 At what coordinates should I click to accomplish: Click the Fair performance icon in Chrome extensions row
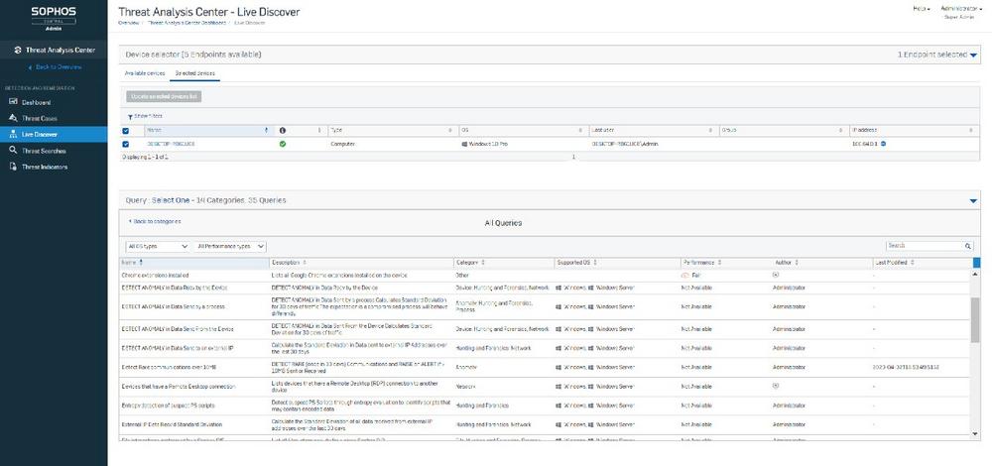pos(685,276)
